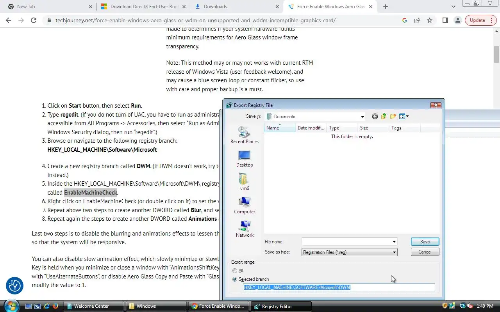500x312 pixels.
Task: Switch to Welcome Center taskbar button
Action: 94,306
